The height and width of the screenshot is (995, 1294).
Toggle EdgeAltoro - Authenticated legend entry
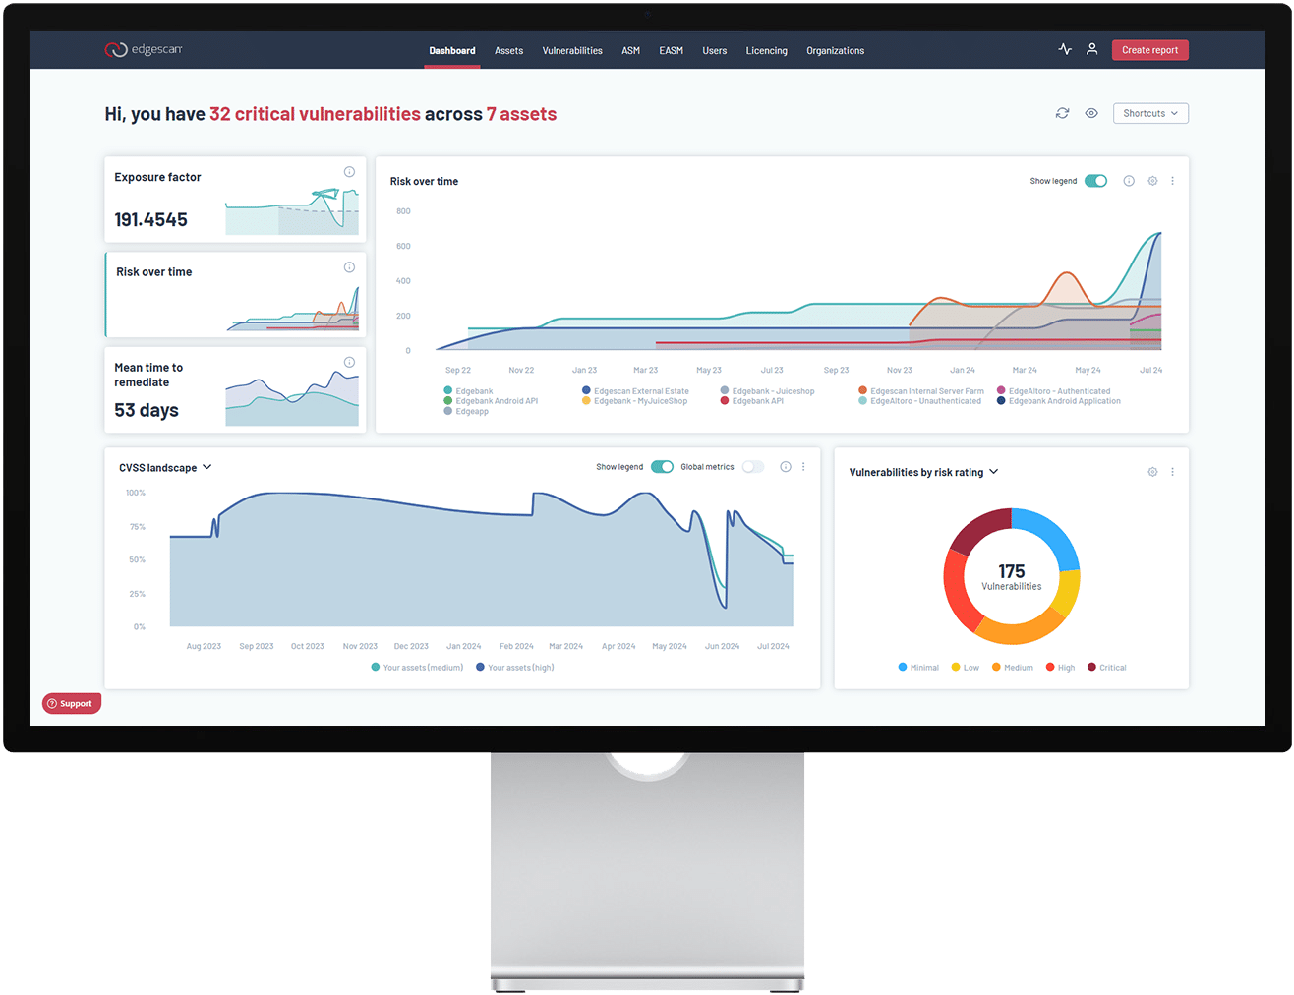1053,391
